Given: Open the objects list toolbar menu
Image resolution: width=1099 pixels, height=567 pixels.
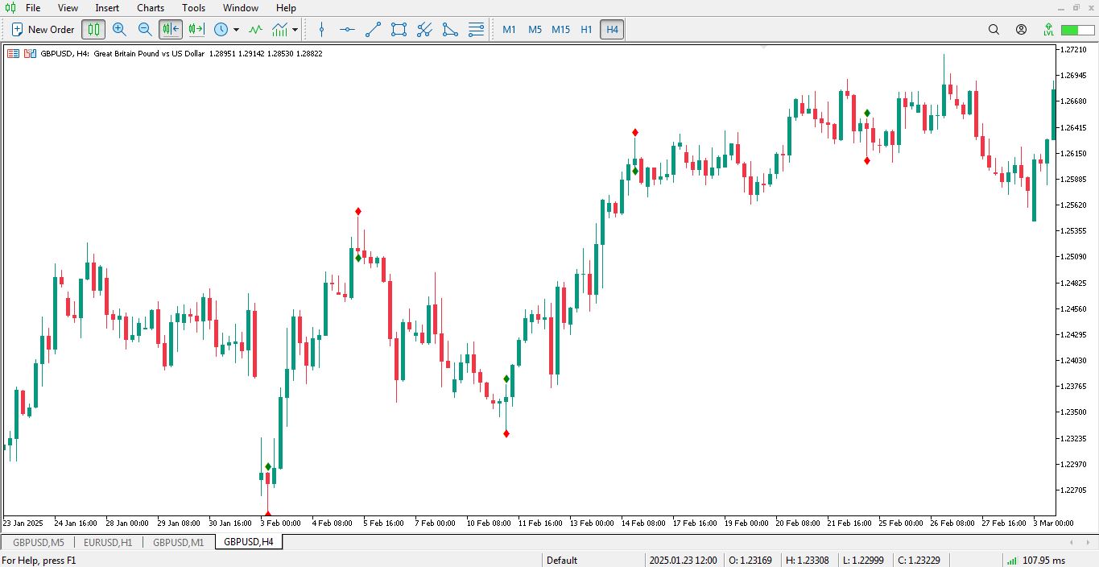Looking at the screenshot, I should click(x=476, y=30).
